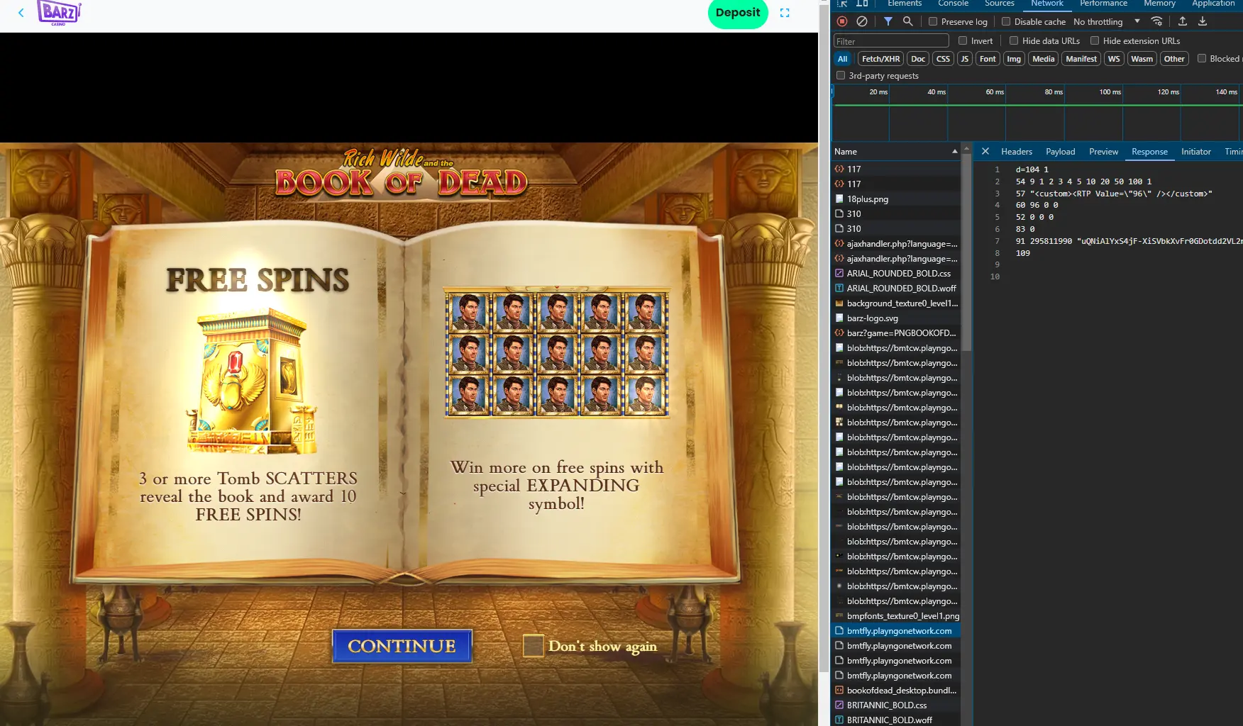
Task: Select the BRITANNIC_BOLD.css request
Action: point(896,705)
